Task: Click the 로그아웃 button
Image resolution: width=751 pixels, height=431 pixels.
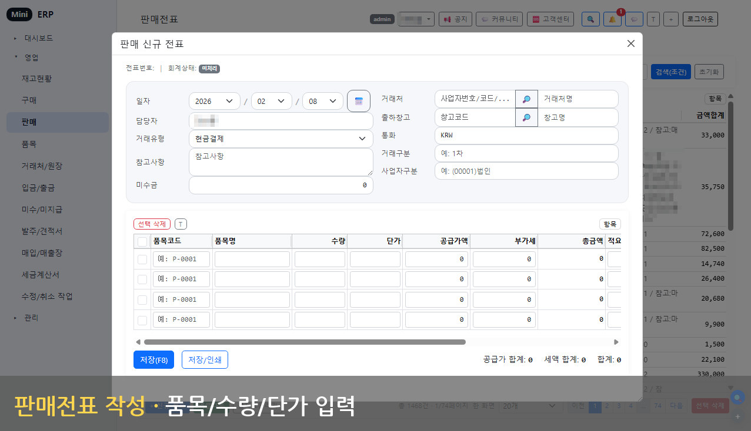Action: 700,19
